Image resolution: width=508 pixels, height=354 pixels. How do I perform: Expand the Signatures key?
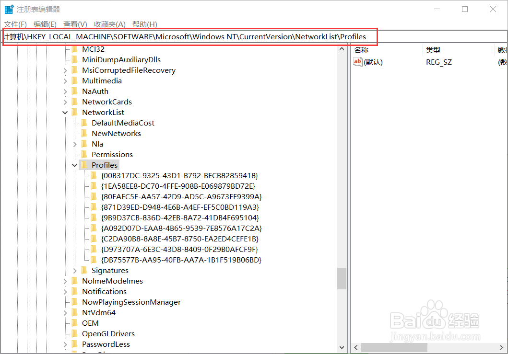(75, 271)
